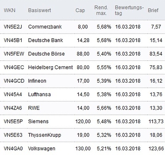Sort by the Brief column header
This screenshot has width=165, height=155.
pyautogui.click(x=153, y=10)
